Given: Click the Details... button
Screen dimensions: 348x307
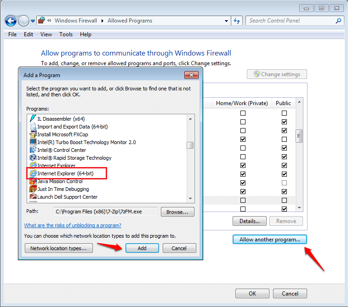Looking at the screenshot, I should [x=250, y=221].
